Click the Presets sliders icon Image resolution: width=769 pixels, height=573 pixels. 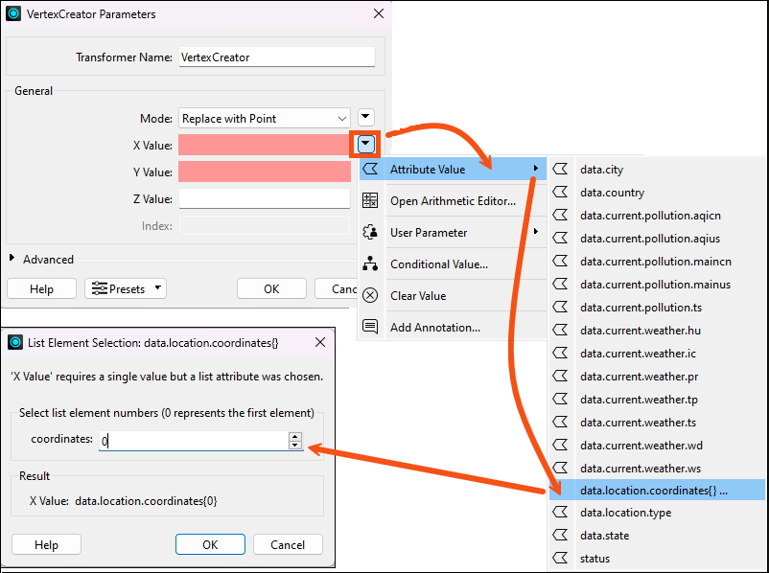[x=100, y=288]
